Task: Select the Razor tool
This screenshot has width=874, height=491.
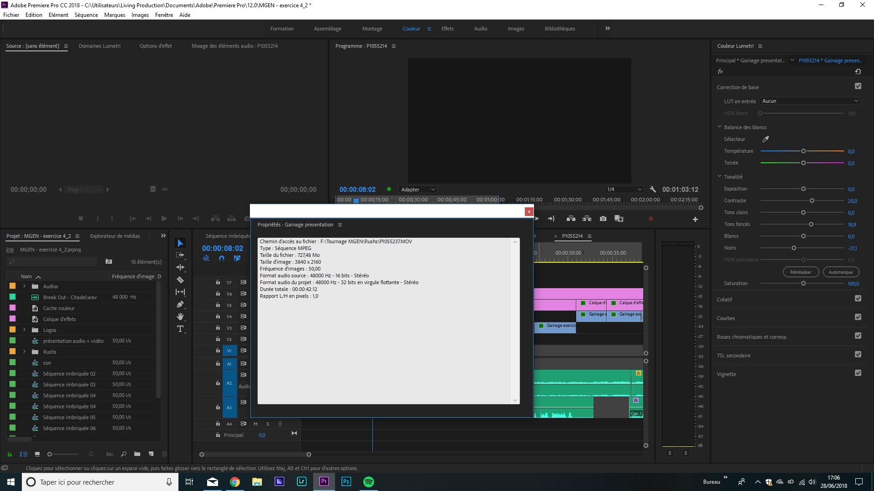Action: 180,280
